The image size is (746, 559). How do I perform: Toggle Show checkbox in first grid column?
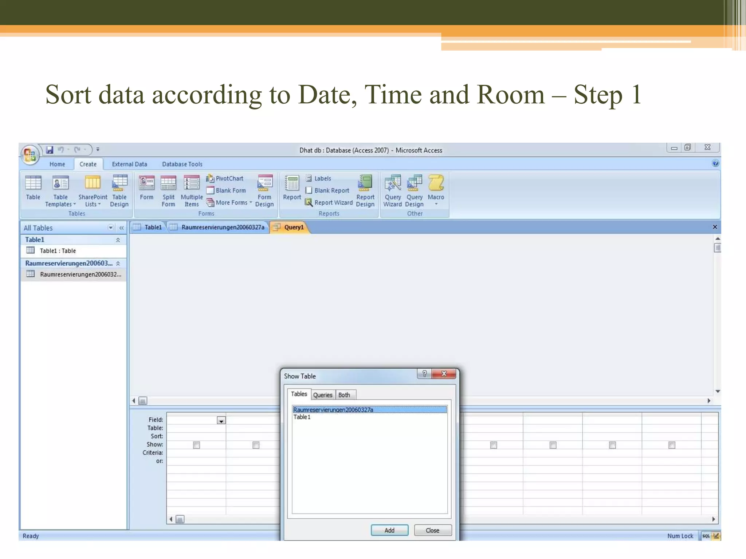[x=196, y=445]
